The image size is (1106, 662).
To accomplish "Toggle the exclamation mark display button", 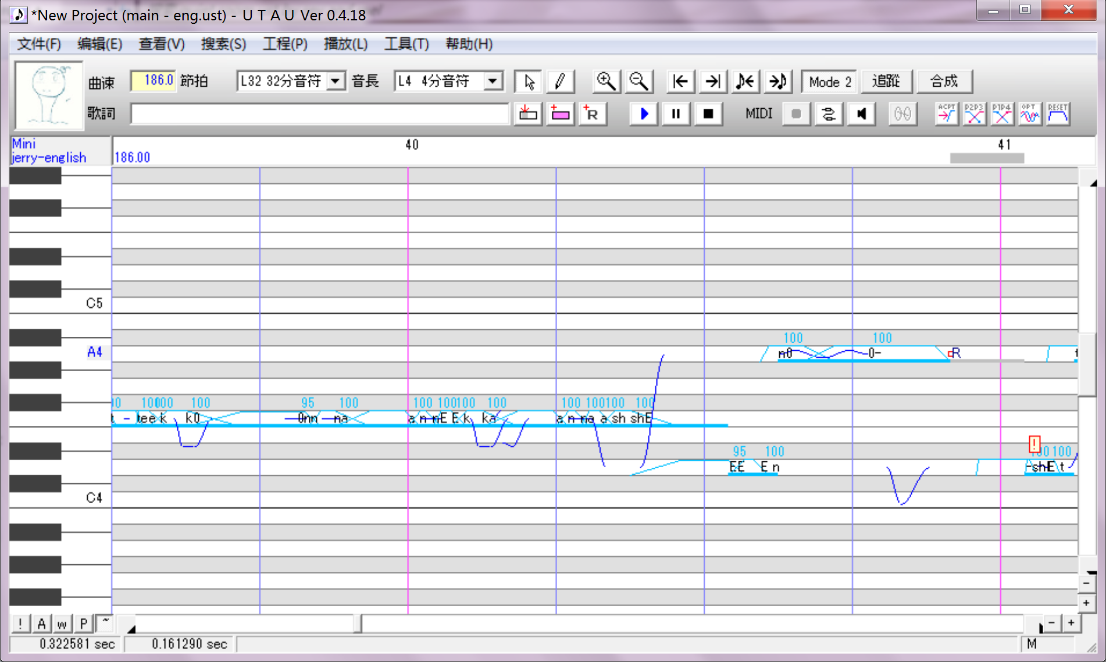I will point(20,624).
